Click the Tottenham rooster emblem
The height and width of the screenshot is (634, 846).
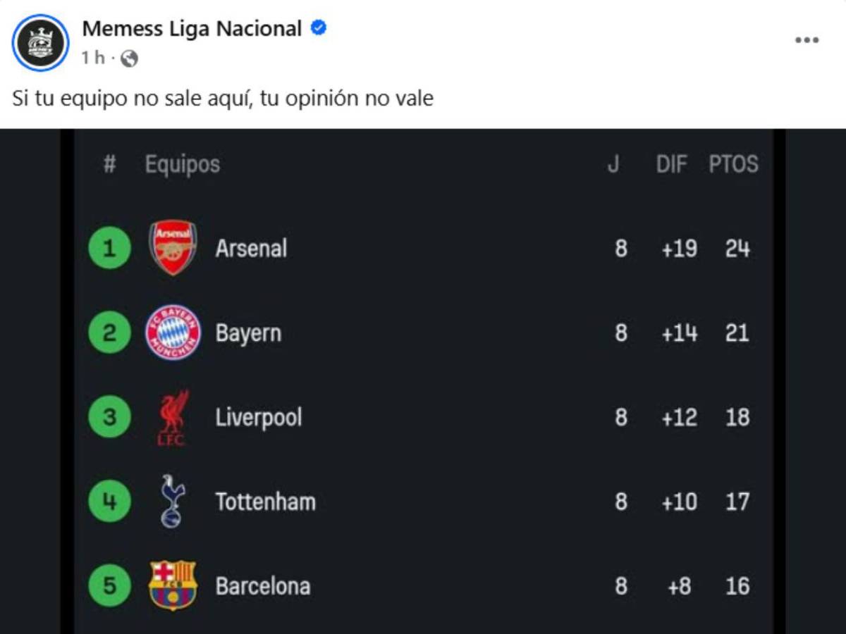(x=172, y=501)
